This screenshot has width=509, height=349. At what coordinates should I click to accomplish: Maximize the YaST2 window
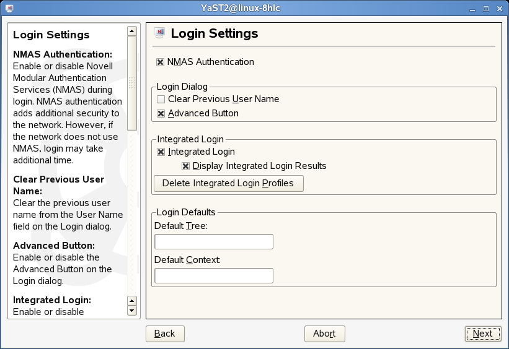tap(486, 8)
